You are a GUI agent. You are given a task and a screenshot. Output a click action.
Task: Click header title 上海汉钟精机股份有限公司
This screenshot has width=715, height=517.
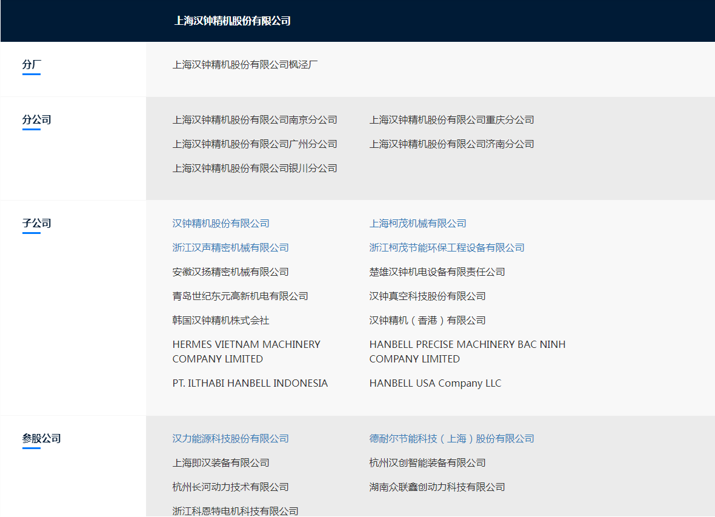(x=233, y=21)
